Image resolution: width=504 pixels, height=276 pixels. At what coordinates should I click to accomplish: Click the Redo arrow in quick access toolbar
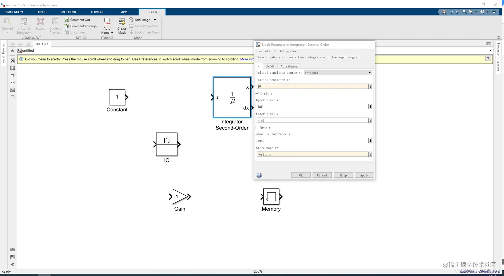coord(457,12)
